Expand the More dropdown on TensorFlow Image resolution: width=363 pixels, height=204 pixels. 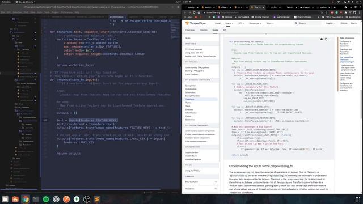tap(270, 23)
